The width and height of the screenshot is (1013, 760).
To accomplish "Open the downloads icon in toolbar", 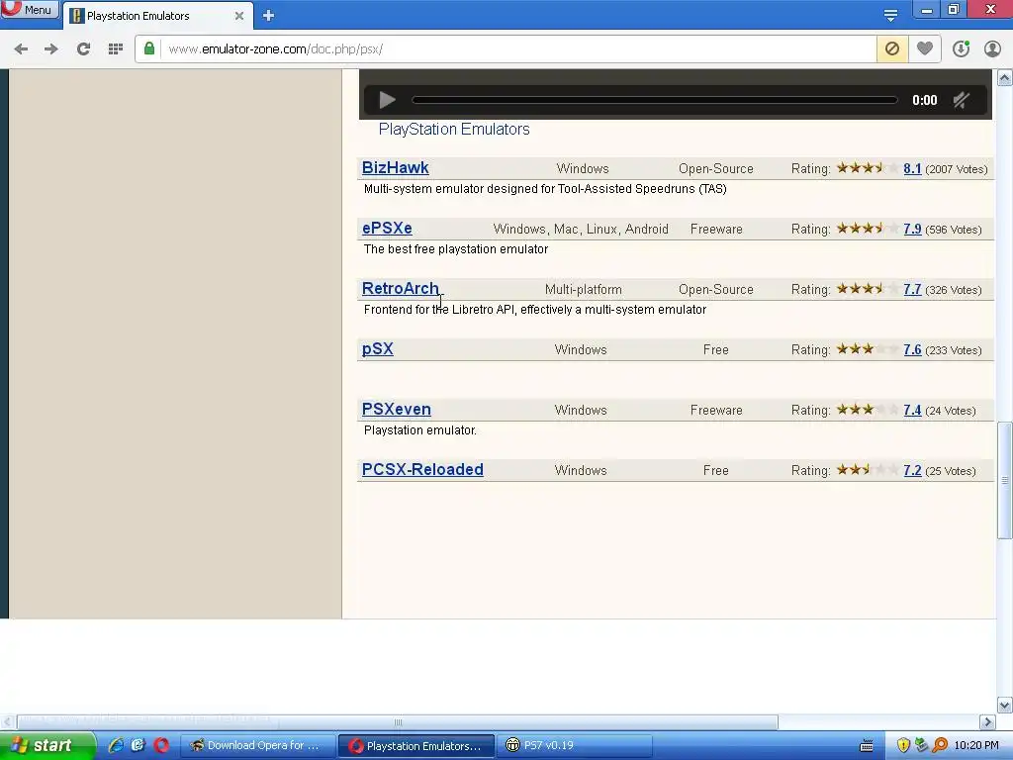I will click(961, 49).
